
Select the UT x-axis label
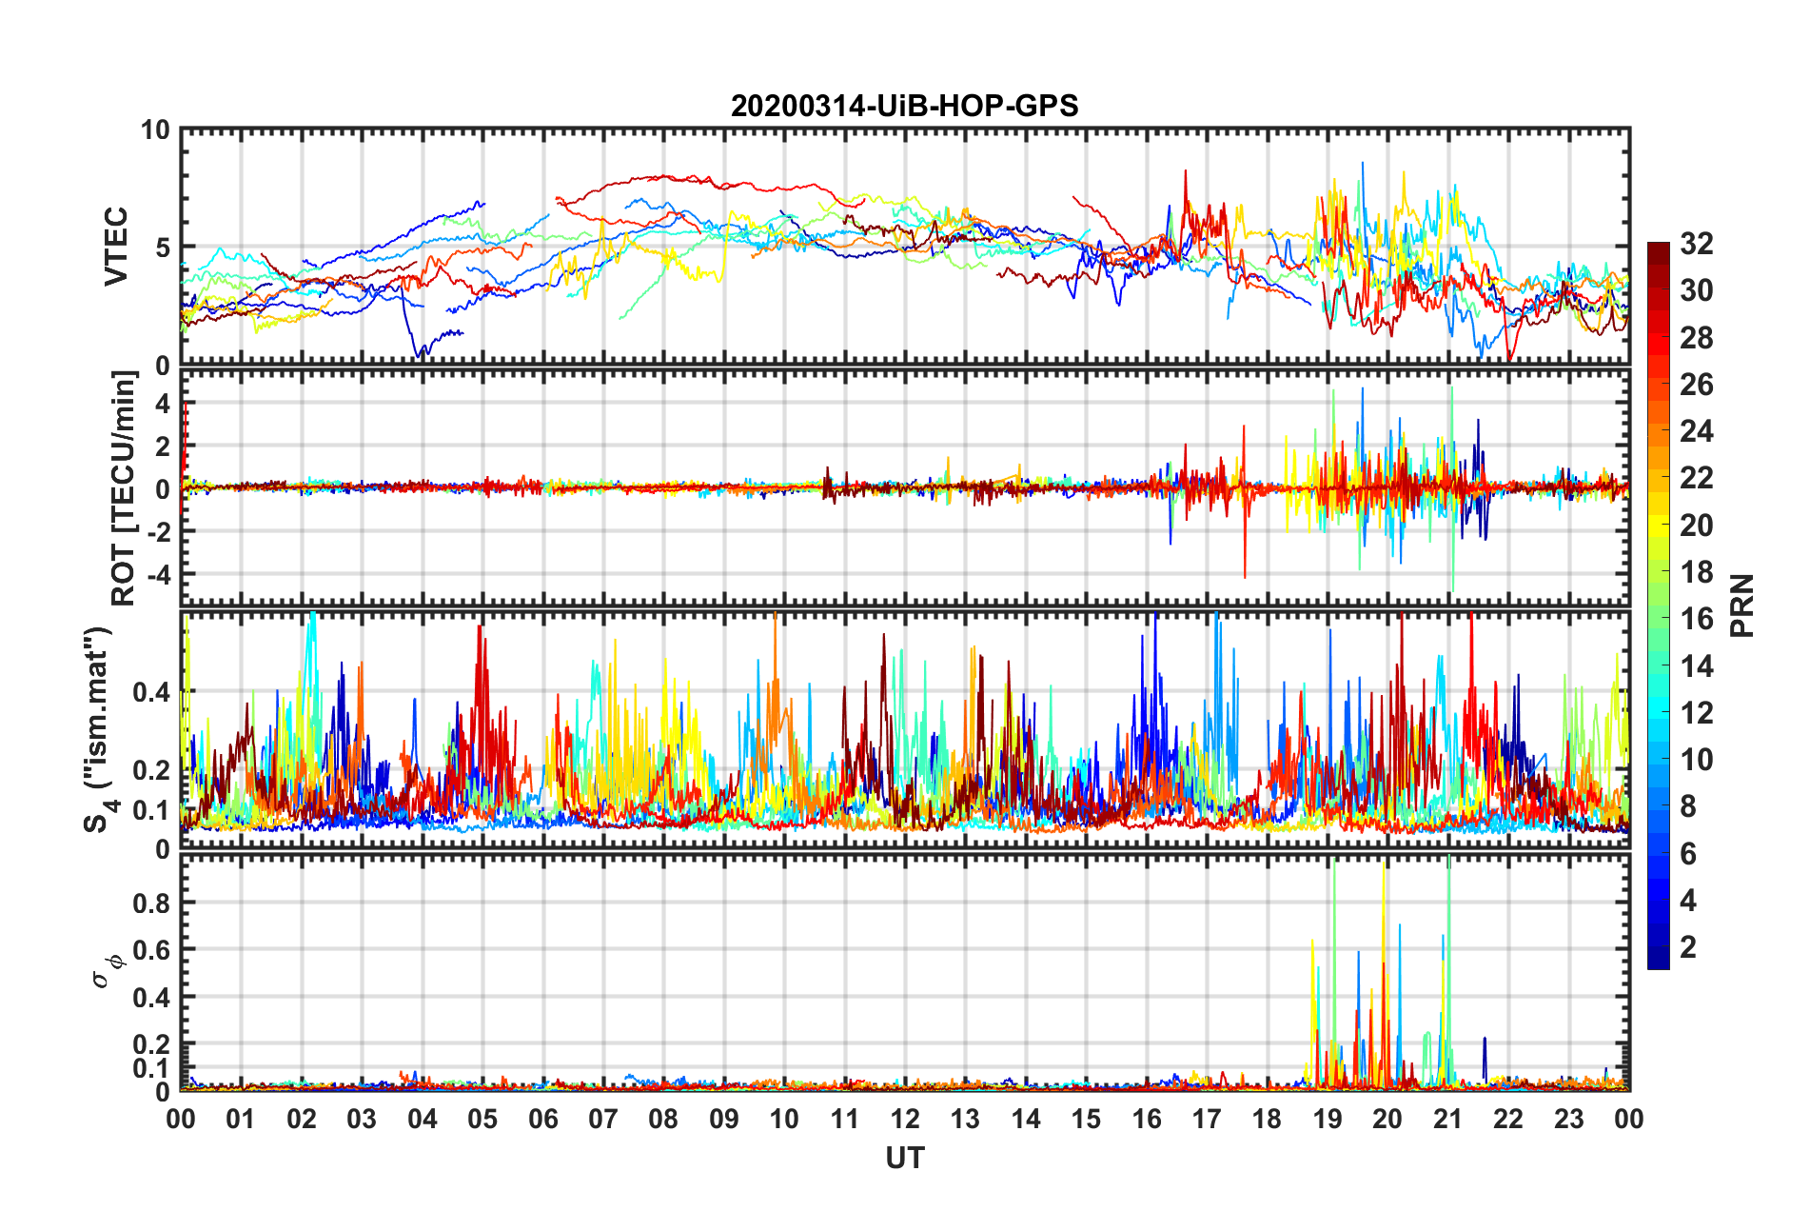point(905,1158)
